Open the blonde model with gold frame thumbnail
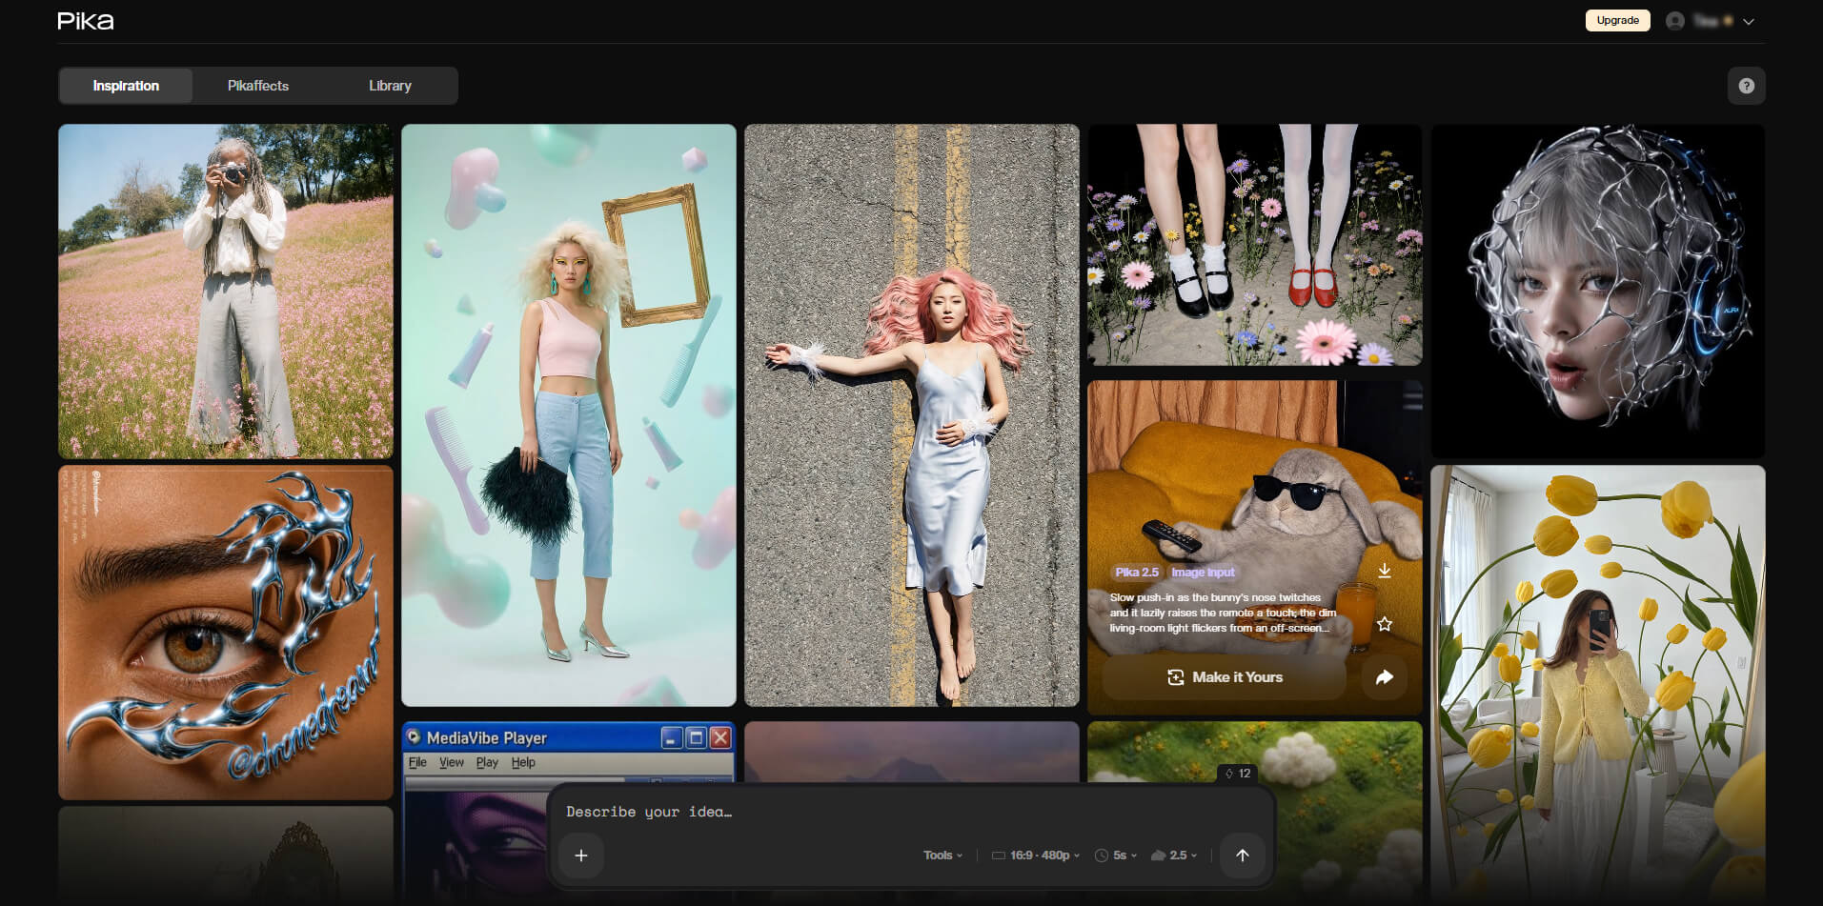The height and width of the screenshot is (906, 1823). 569,415
